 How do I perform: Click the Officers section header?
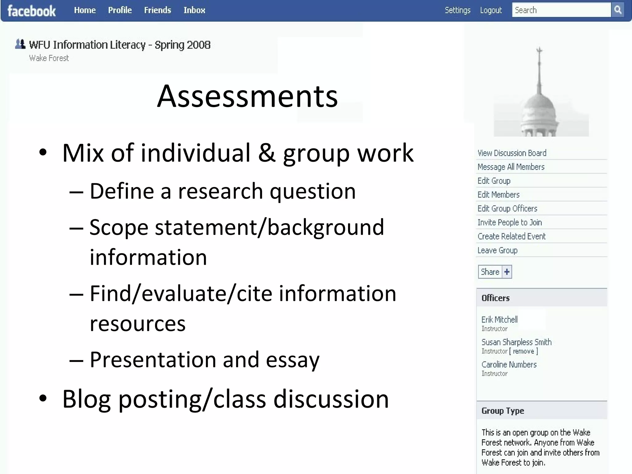542,298
